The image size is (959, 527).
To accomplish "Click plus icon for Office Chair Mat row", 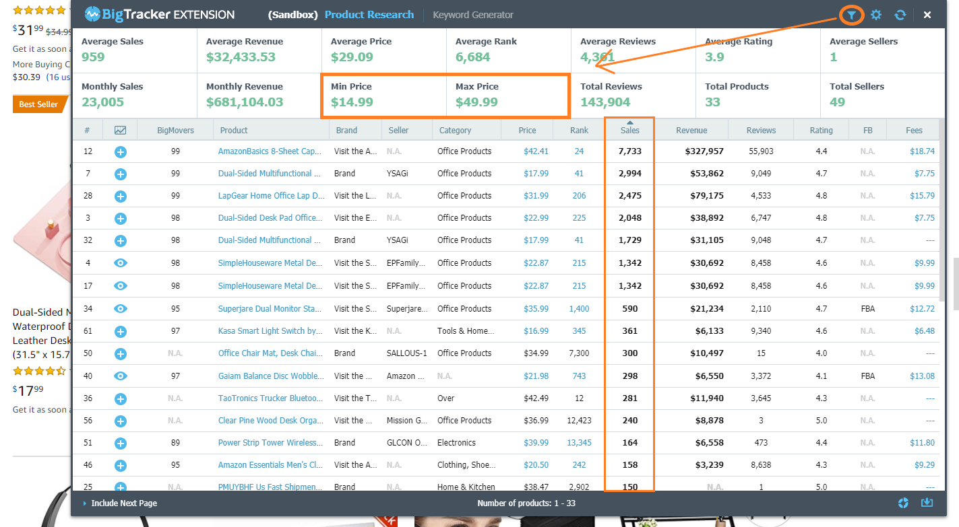I will [120, 354].
